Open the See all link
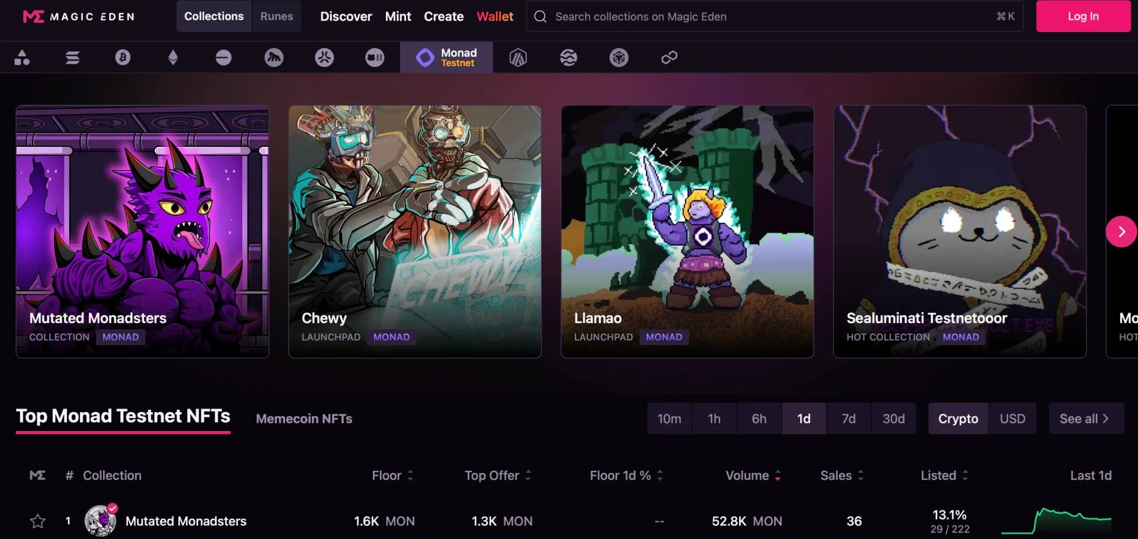The width and height of the screenshot is (1138, 539). tap(1086, 419)
